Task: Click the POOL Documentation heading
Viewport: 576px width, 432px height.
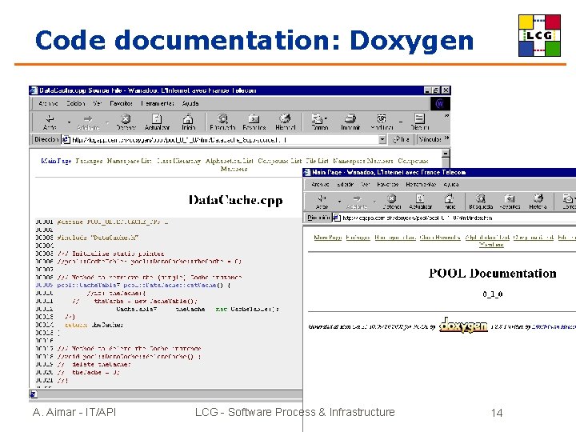Action: coord(492,274)
